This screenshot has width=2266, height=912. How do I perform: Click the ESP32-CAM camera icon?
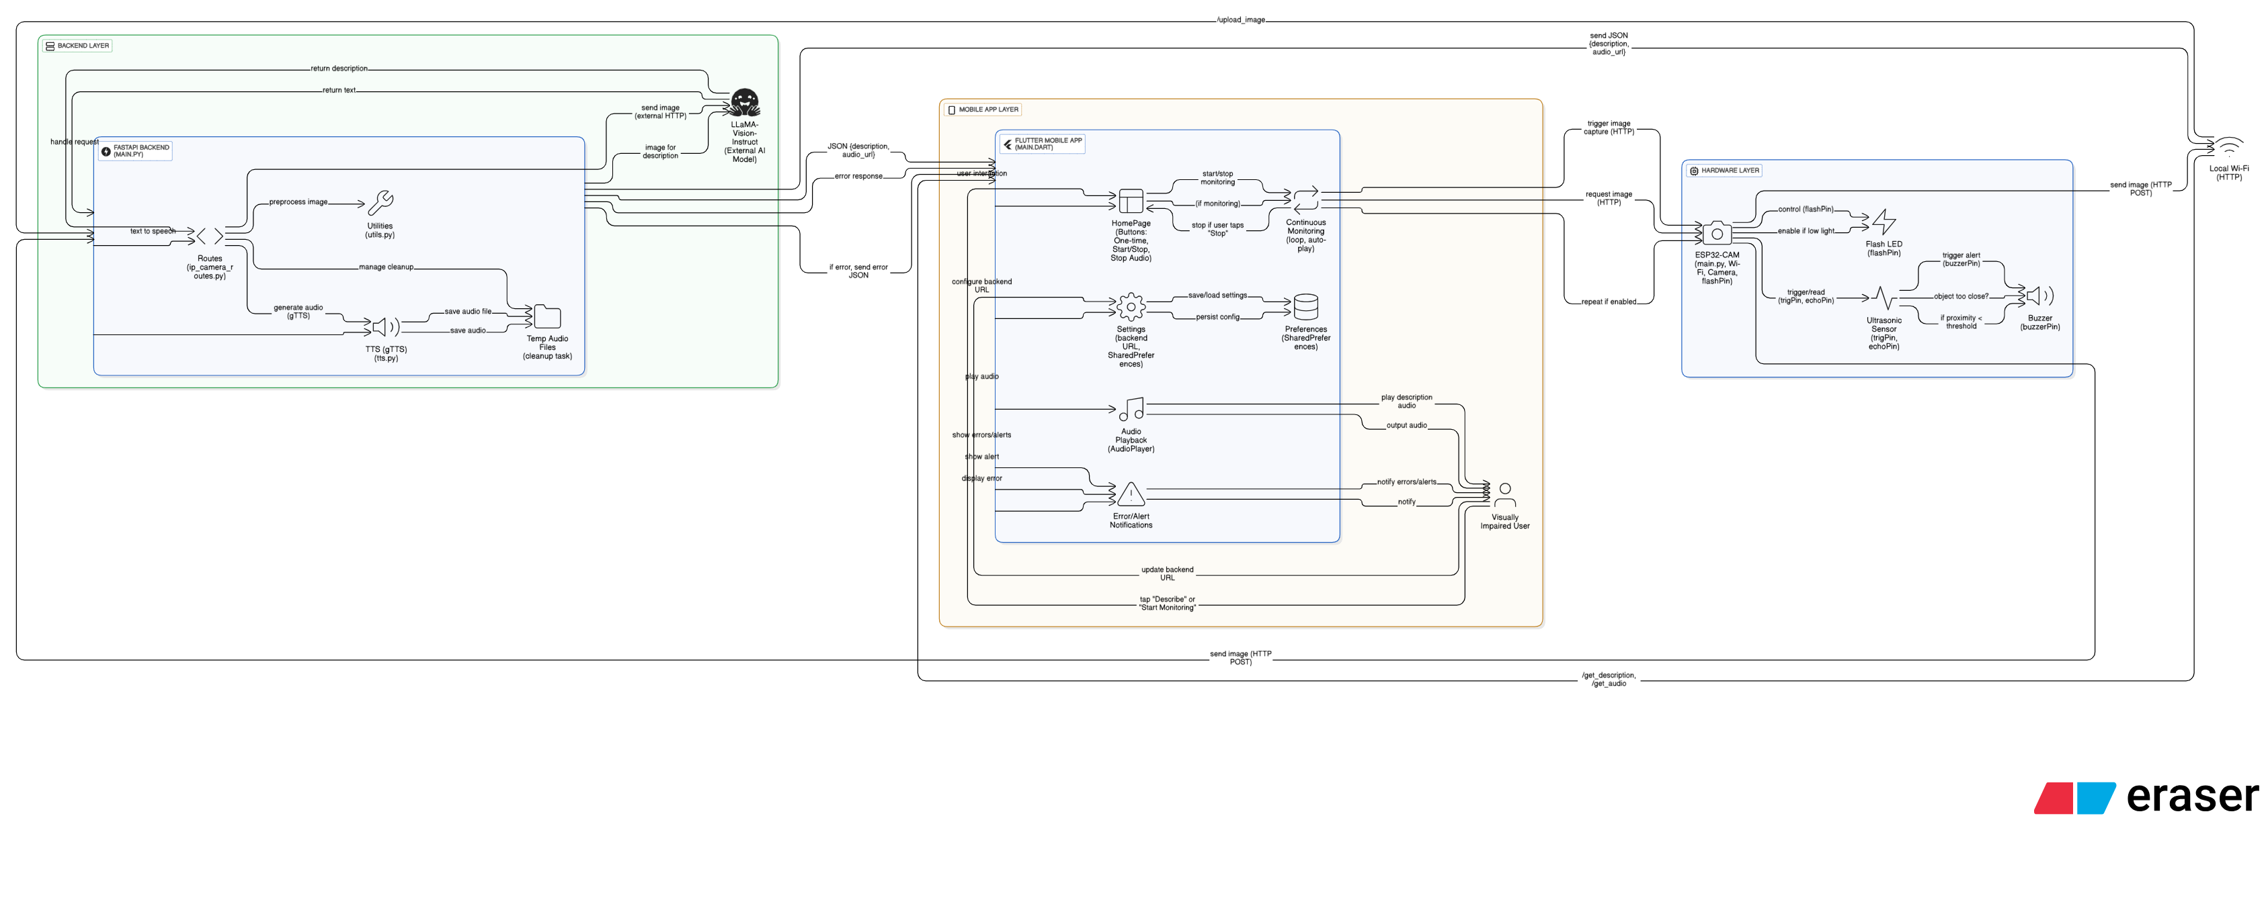coord(1716,234)
